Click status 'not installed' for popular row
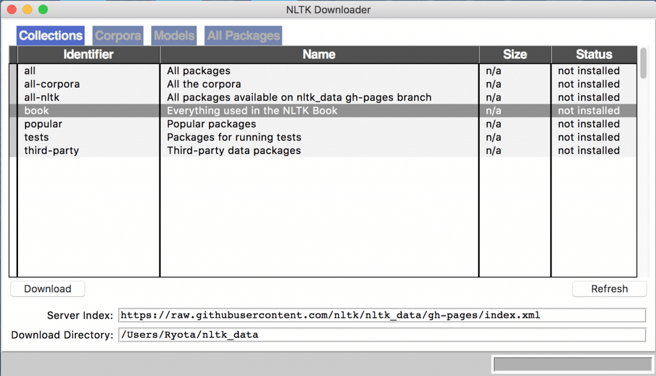Viewport: 656px width, 376px height. click(x=589, y=124)
